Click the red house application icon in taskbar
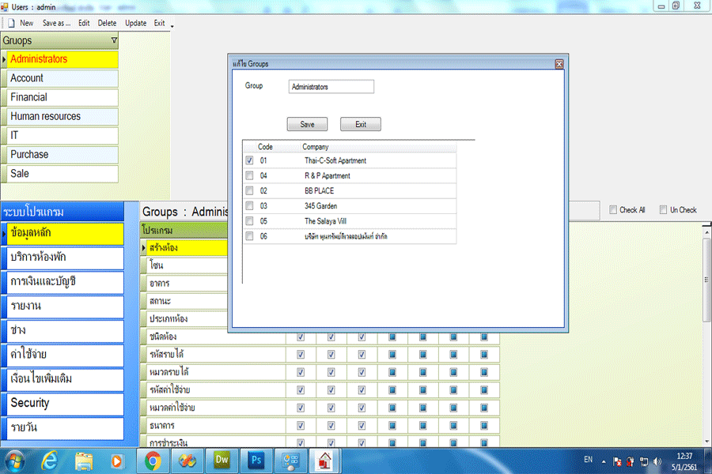Image resolution: width=712 pixels, height=474 pixels. [324, 460]
